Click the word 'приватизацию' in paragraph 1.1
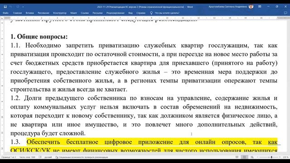This screenshot has height=163, width=290. pyautogui.click(x=119, y=45)
